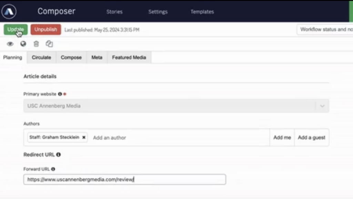Viewport: 353px width, 199px height.
Task: Switch to the Planning tab
Action: (13, 57)
